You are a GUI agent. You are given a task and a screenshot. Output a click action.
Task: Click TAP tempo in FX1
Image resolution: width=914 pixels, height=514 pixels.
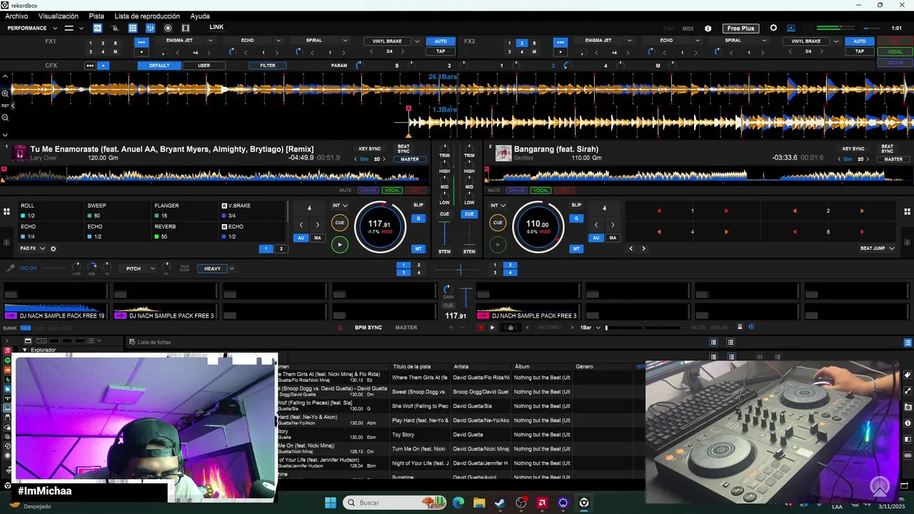(x=441, y=51)
